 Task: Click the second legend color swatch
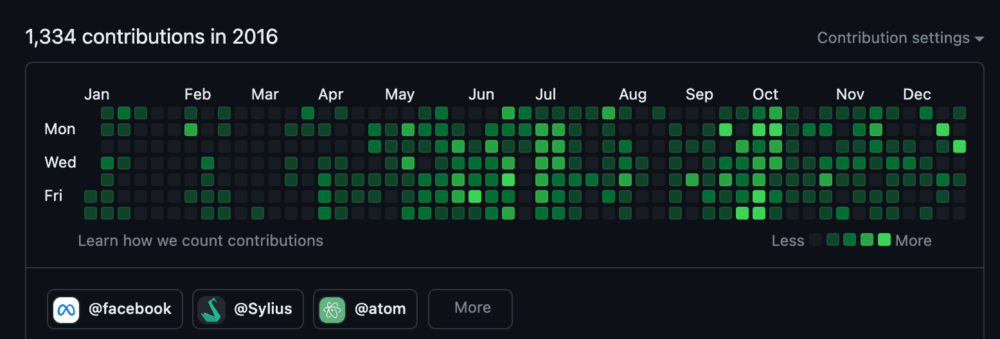pos(834,240)
